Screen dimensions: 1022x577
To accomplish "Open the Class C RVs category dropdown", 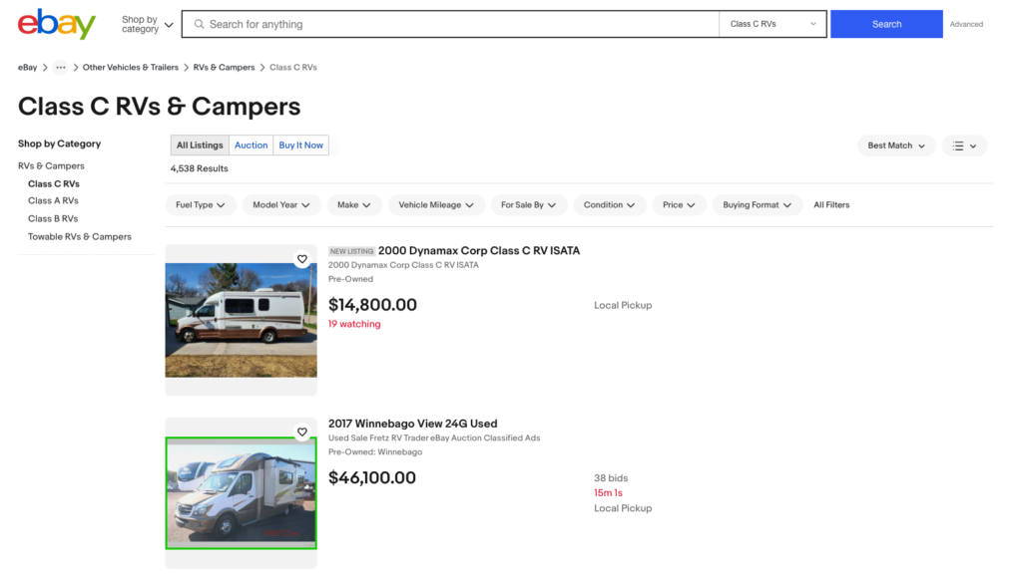I will tap(772, 24).
